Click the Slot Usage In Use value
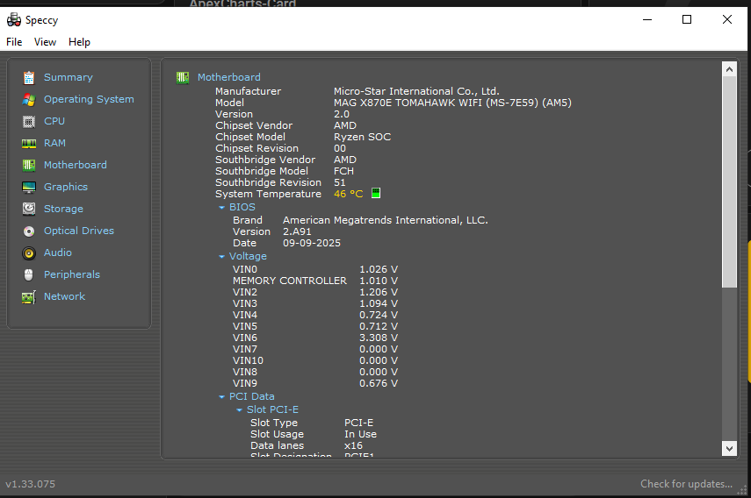This screenshot has width=751, height=498. coord(360,434)
